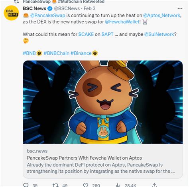The image size is (189, 187).
Task: Open the @Aptos_Network mention link
Action: point(161,16)
